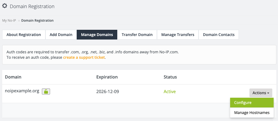The width and height of the screenshot is (278, 121).
Task: Open the Manage Transfers tab
Action: pos(178,35)
